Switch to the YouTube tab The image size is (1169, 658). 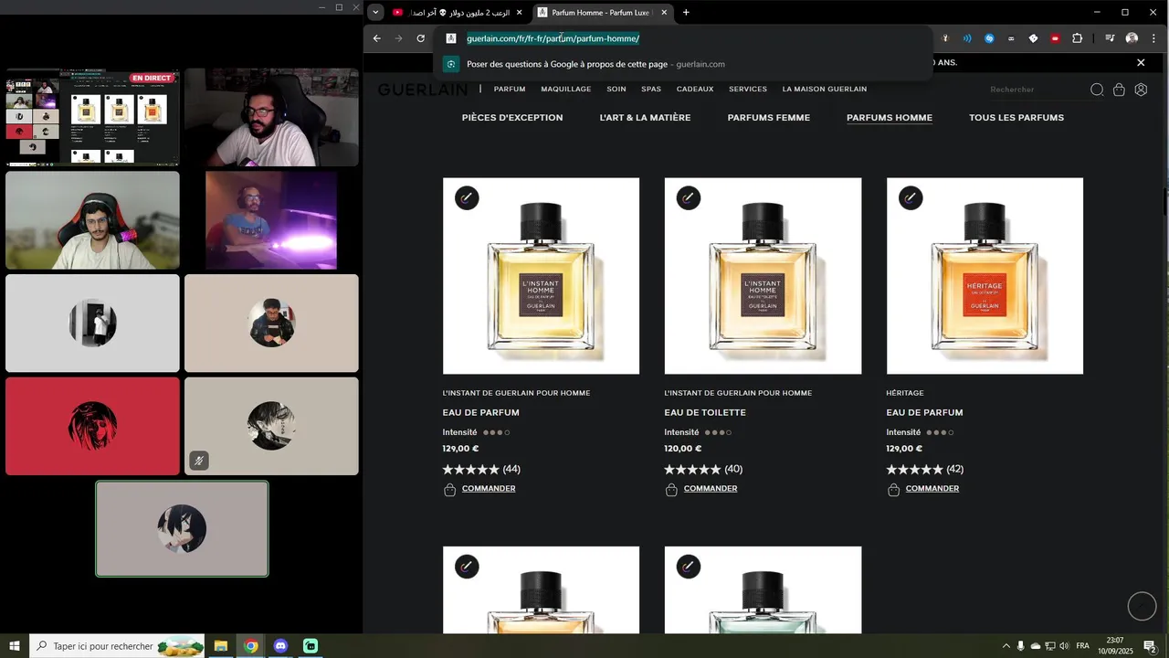tap(457, 13)
